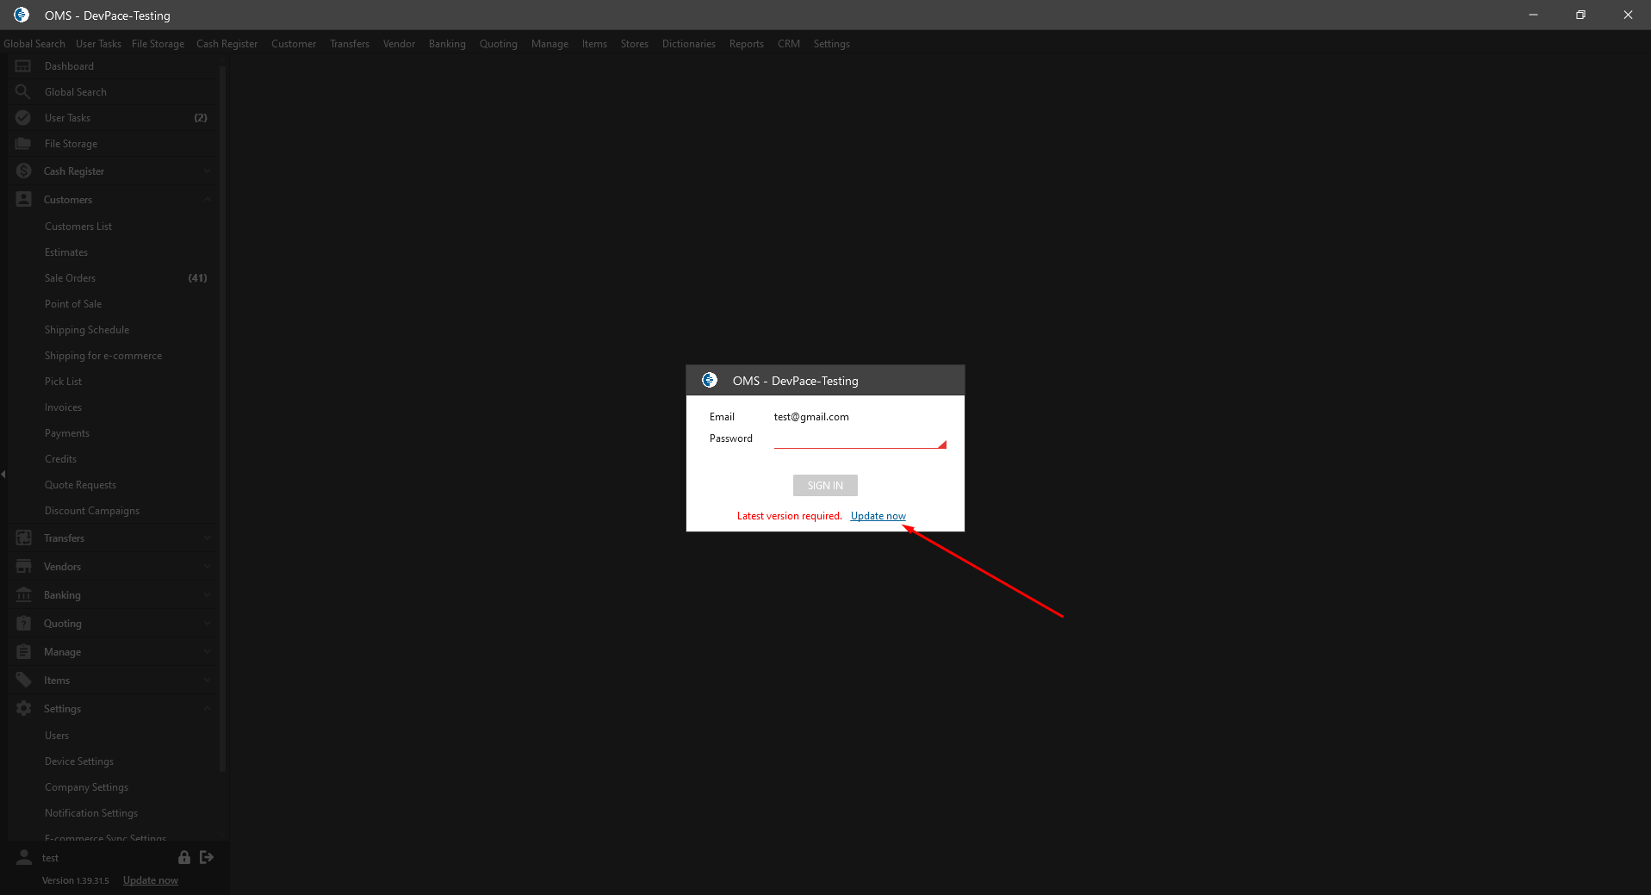1651x895 pixels.
Task: Open Users under Settings in the sidebar
Action: coord(57,736)
